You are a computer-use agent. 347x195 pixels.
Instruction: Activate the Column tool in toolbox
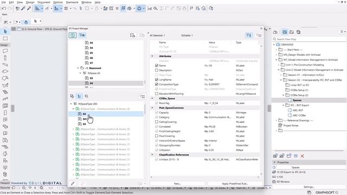click(5, 58)
